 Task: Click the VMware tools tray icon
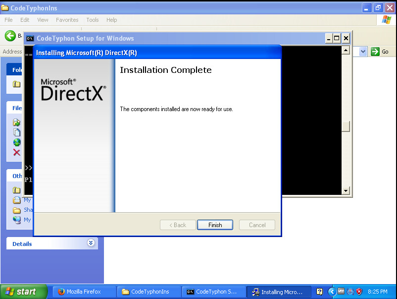tap(341, 292)
